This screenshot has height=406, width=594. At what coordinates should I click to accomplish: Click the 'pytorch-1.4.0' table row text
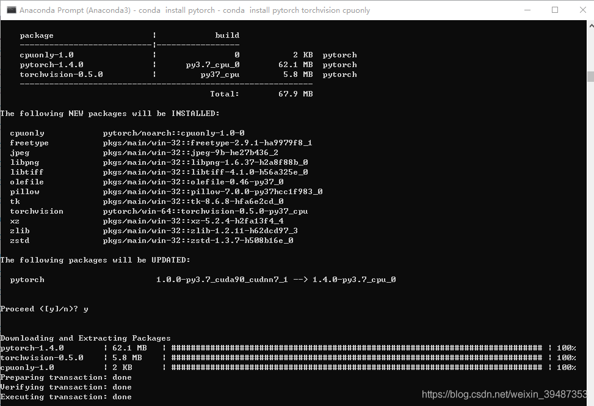pos(51,65)
